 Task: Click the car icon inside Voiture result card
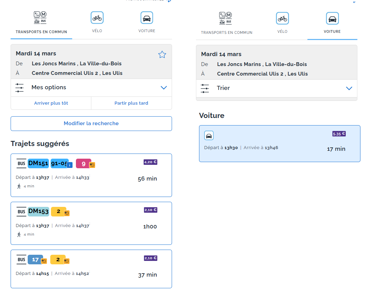tap(209, 135)
